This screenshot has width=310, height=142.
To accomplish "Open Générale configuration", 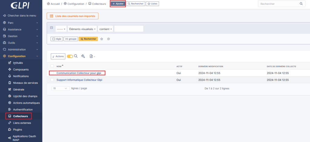I will 18,90.
